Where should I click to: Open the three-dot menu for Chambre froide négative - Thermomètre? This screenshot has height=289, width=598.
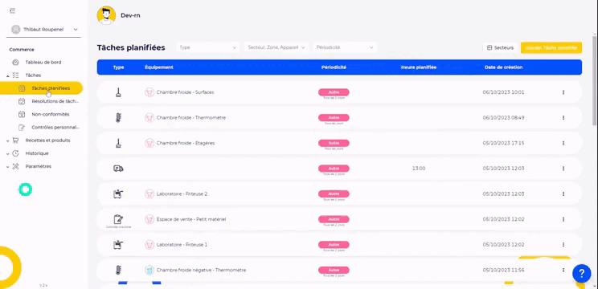point(563,270)
